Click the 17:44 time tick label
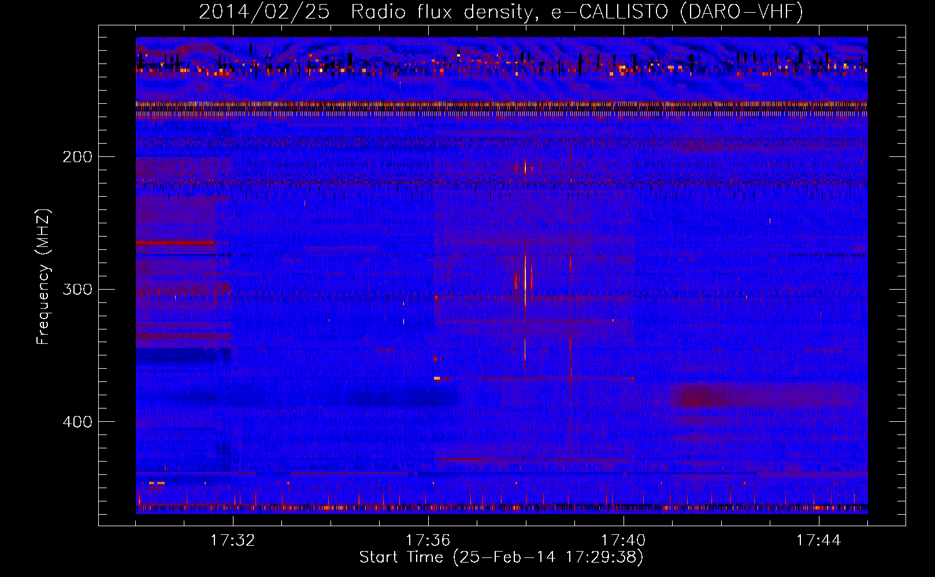The image size is (935, 577). (x=819, y=541)
